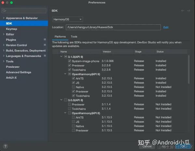Go back with the left arrow
195x151 pixels.
[x=183, y=11]
